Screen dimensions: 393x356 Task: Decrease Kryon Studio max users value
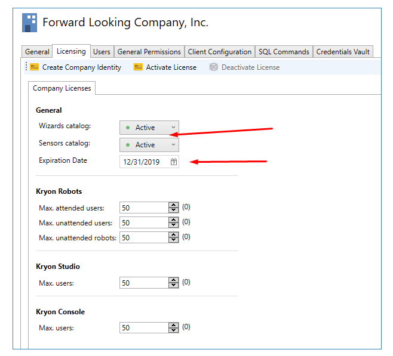click(174, 286)
